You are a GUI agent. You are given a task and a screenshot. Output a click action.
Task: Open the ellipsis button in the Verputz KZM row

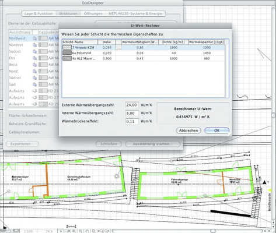[x=118, y=47]
